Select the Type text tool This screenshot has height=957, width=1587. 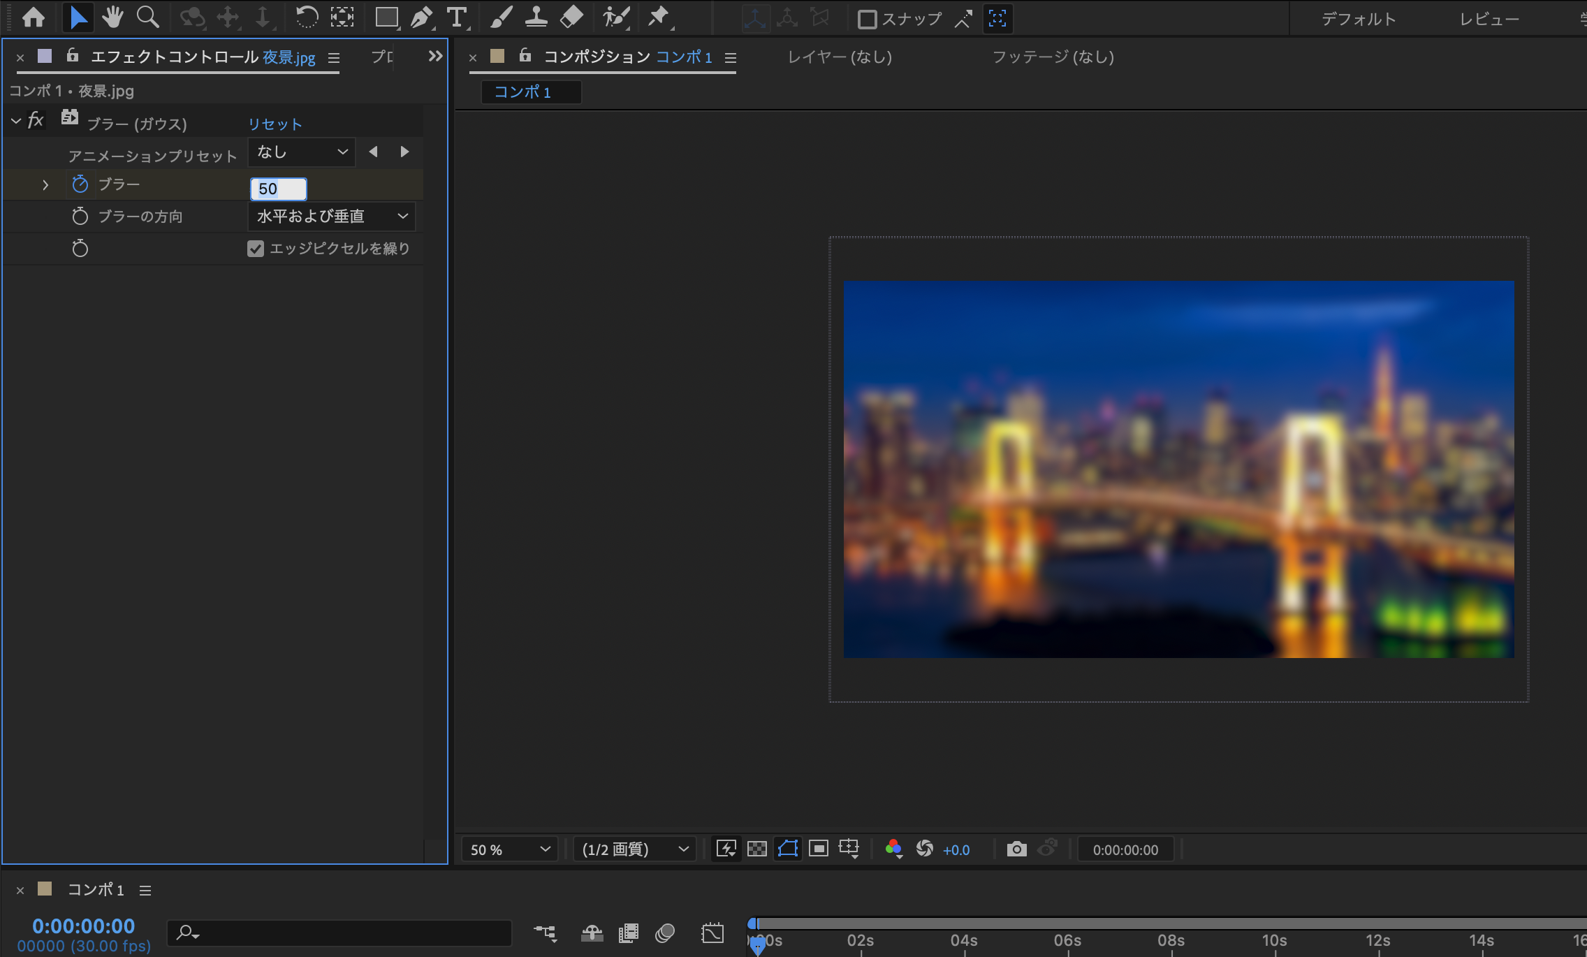pos(457,17)
